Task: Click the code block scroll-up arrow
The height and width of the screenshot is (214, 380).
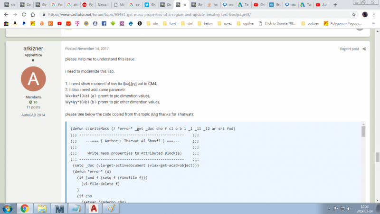Action: (363, 124)
